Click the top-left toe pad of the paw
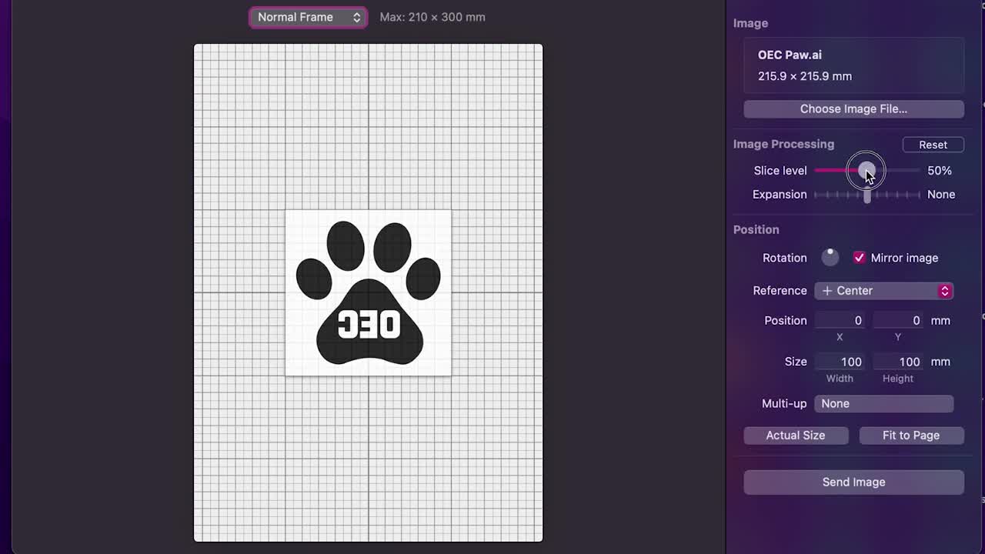The image size is (985, 554). pos(345,245)
